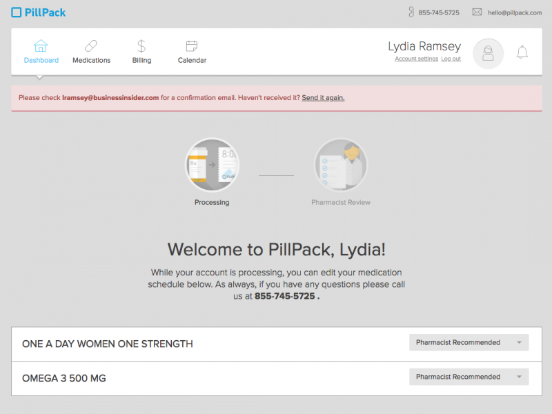Click the PillPack logo
Screen dimensions: 552x414
(39, 12)
